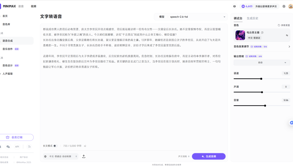Image resolution: width=293 pixels, height=167 pixels.
Task: Click the purple sound credits icon
Action: 243,6
